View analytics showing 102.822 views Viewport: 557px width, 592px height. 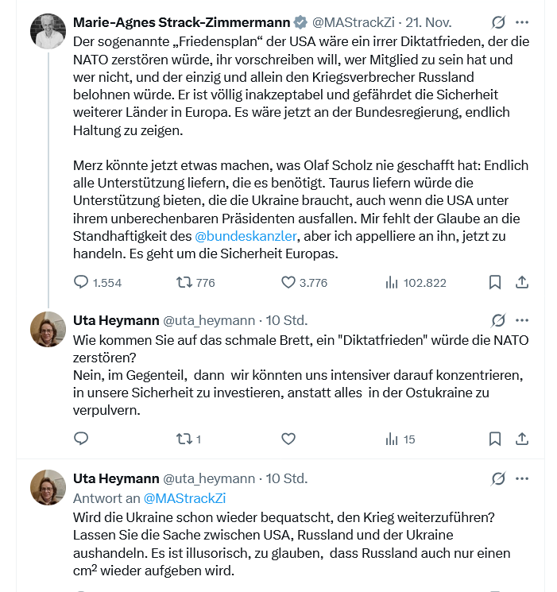pyautogui.click(x=391, y=282)
